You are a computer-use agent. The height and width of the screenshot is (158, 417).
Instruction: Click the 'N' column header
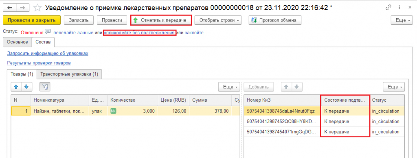point(21,100)
